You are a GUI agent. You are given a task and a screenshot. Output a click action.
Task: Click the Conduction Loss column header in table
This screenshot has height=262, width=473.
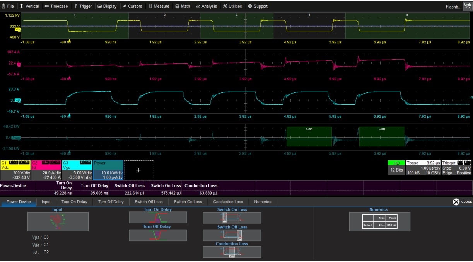[x=201, y=185]
